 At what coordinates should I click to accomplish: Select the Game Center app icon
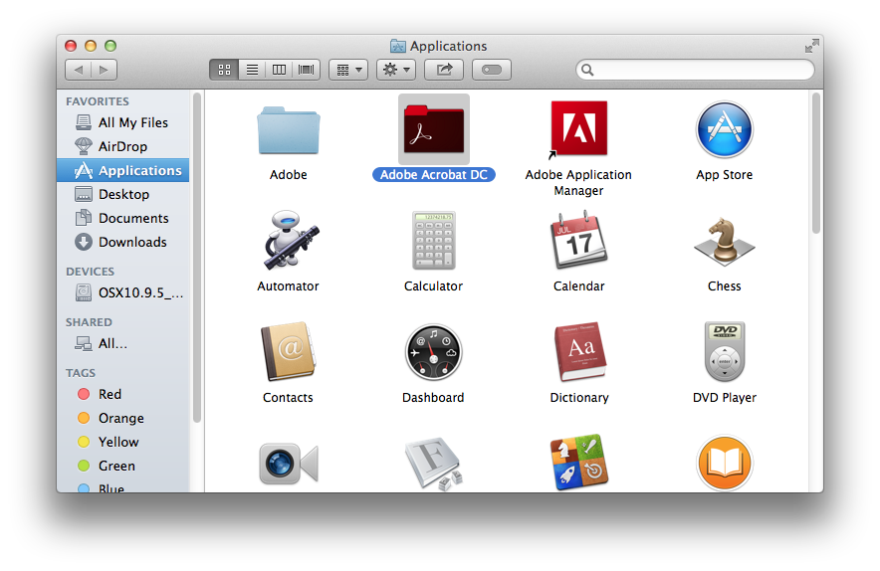(579, 463)
